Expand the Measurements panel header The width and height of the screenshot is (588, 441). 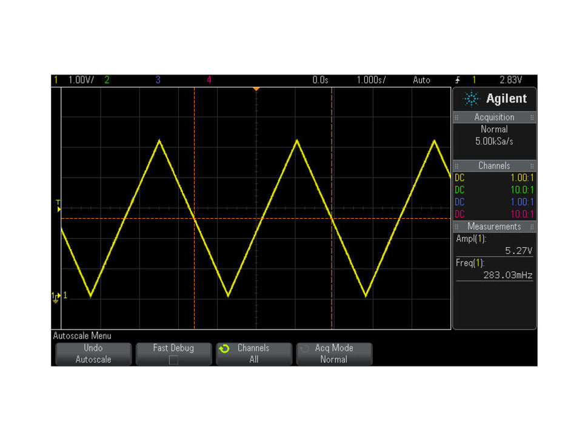pos(494,226)
